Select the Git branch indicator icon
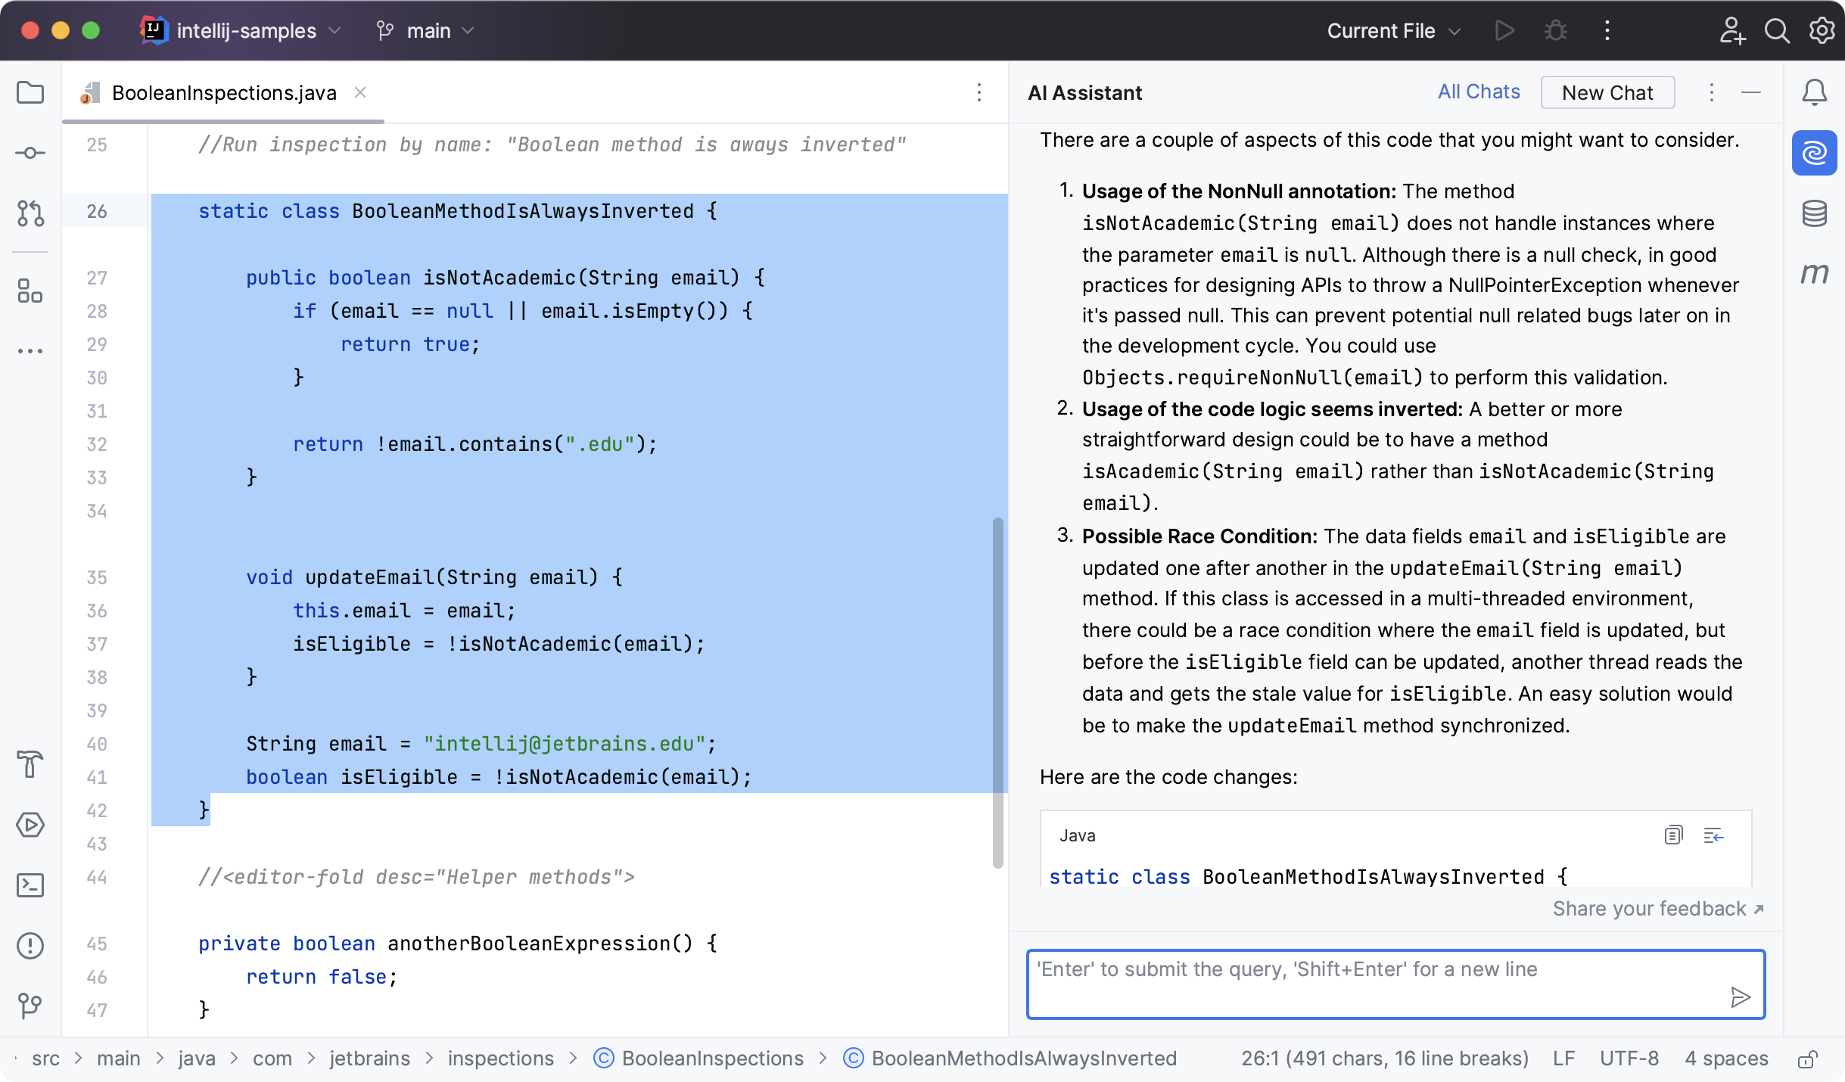This screenshot has width=1845, height=1082. coord(384,30)
